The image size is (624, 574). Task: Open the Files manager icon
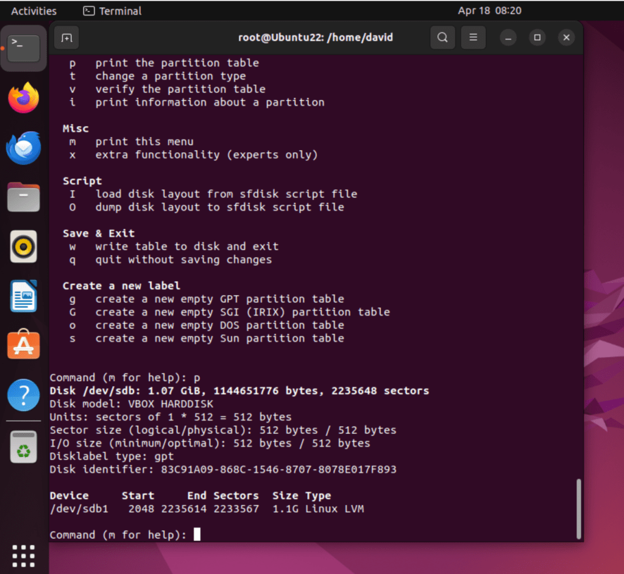[x=24, y=198]
